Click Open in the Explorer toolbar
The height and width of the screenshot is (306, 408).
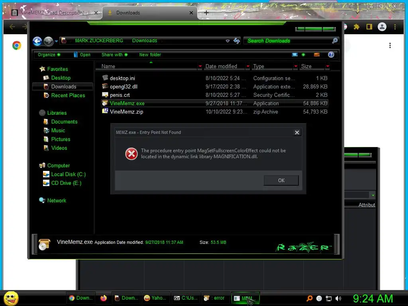pyautogui.click(x=82, y=55)
